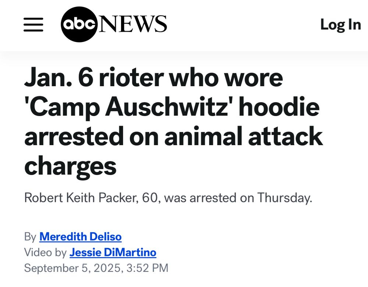This screenshot has height=287, width=368.
Task: Click the word "hoodie" in the headline
Action: [282, 107]
